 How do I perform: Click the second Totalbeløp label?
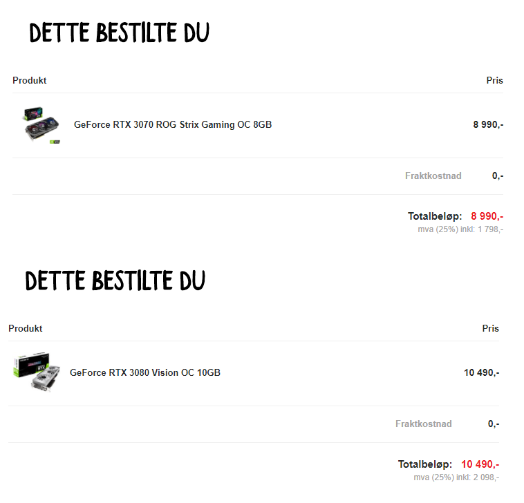click(425, 464)
